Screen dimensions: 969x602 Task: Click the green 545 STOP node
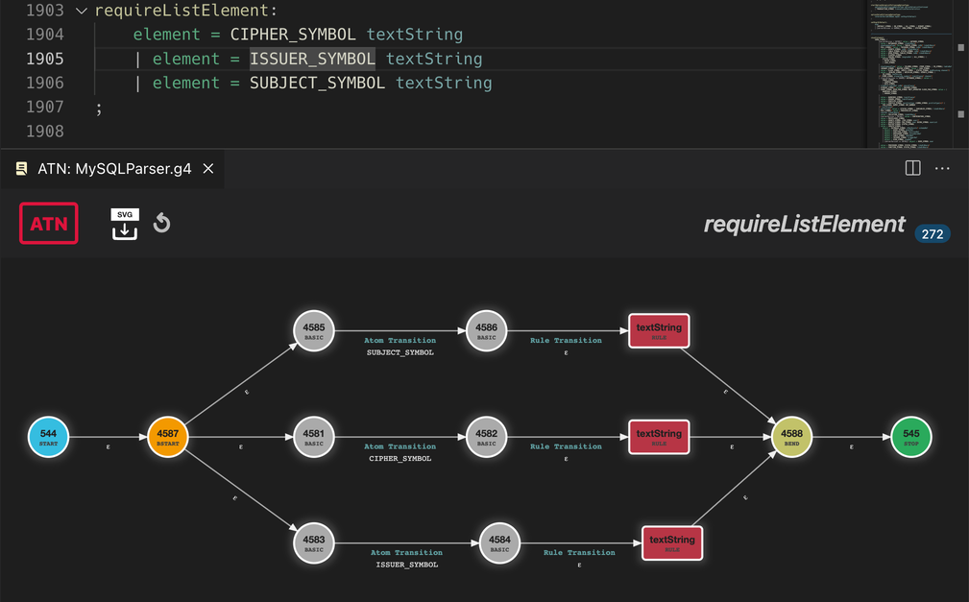pyautogui.click(x=910, y=437)
